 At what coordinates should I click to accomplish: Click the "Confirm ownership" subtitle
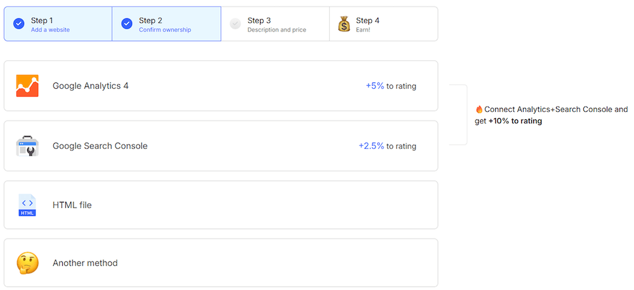165,30
